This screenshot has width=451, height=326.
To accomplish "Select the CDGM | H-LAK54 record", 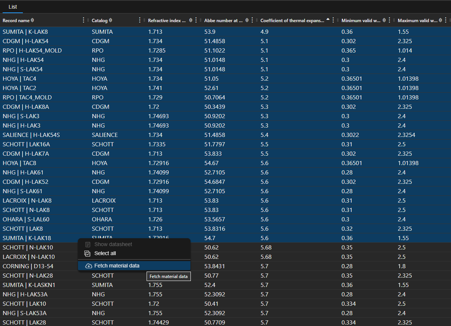I will 225,41.
